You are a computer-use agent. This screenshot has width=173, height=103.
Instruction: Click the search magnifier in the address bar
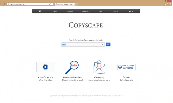pyautogui.click(x=50, y=4)
